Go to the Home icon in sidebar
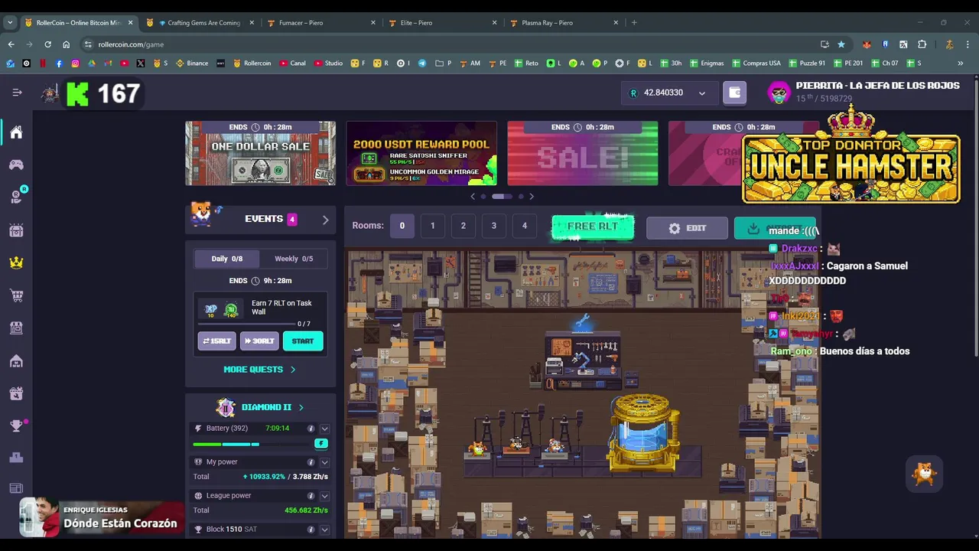The width and height of the screenshot is (979, 551). point(16,132)
